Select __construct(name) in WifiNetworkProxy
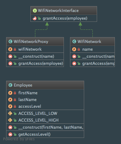The width and height of the screenshot is (121, 144). (x=36, y=56)
